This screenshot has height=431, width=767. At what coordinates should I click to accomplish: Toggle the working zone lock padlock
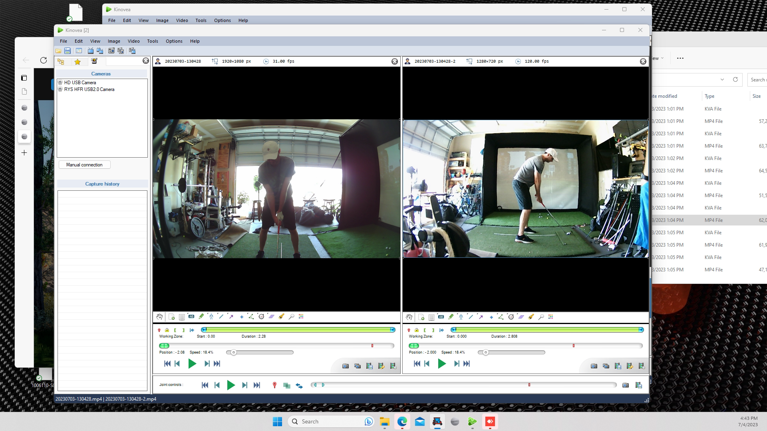coord(167,330)
